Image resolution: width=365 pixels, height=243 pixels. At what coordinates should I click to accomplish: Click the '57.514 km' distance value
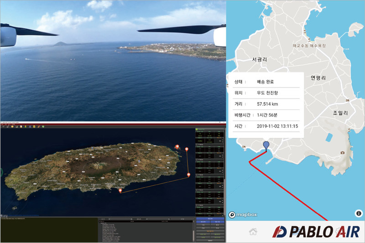pyautogui.click(x=267, y=104)
